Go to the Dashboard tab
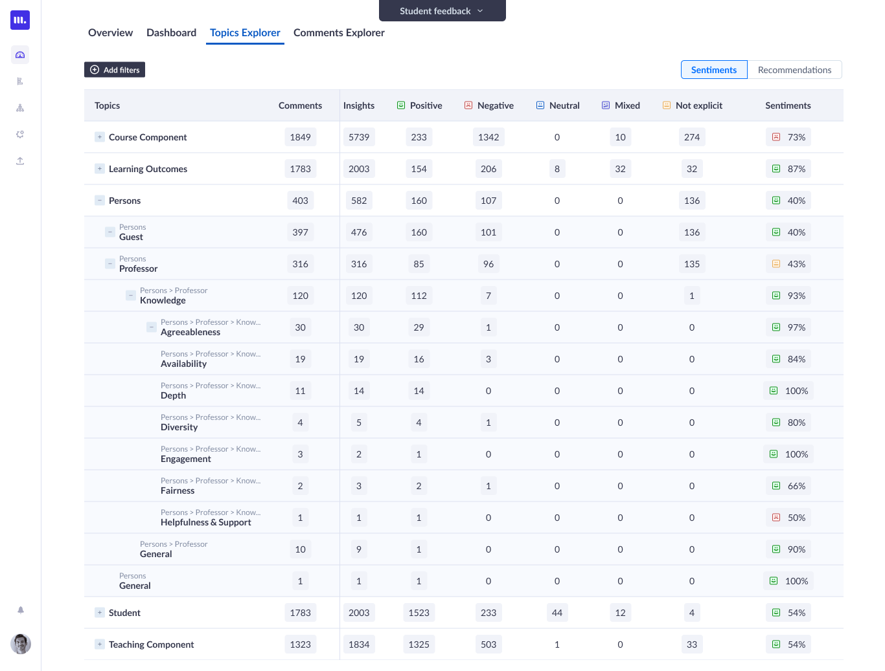The width and height of the screenshot is (885, 671). [x=171, y=33]
